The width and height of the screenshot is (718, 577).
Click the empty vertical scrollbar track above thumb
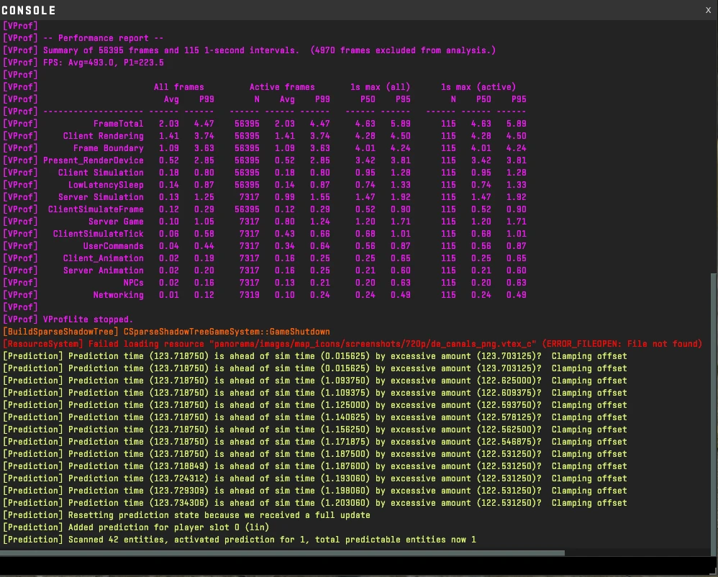pyautogui.click(x=714, y=147)
